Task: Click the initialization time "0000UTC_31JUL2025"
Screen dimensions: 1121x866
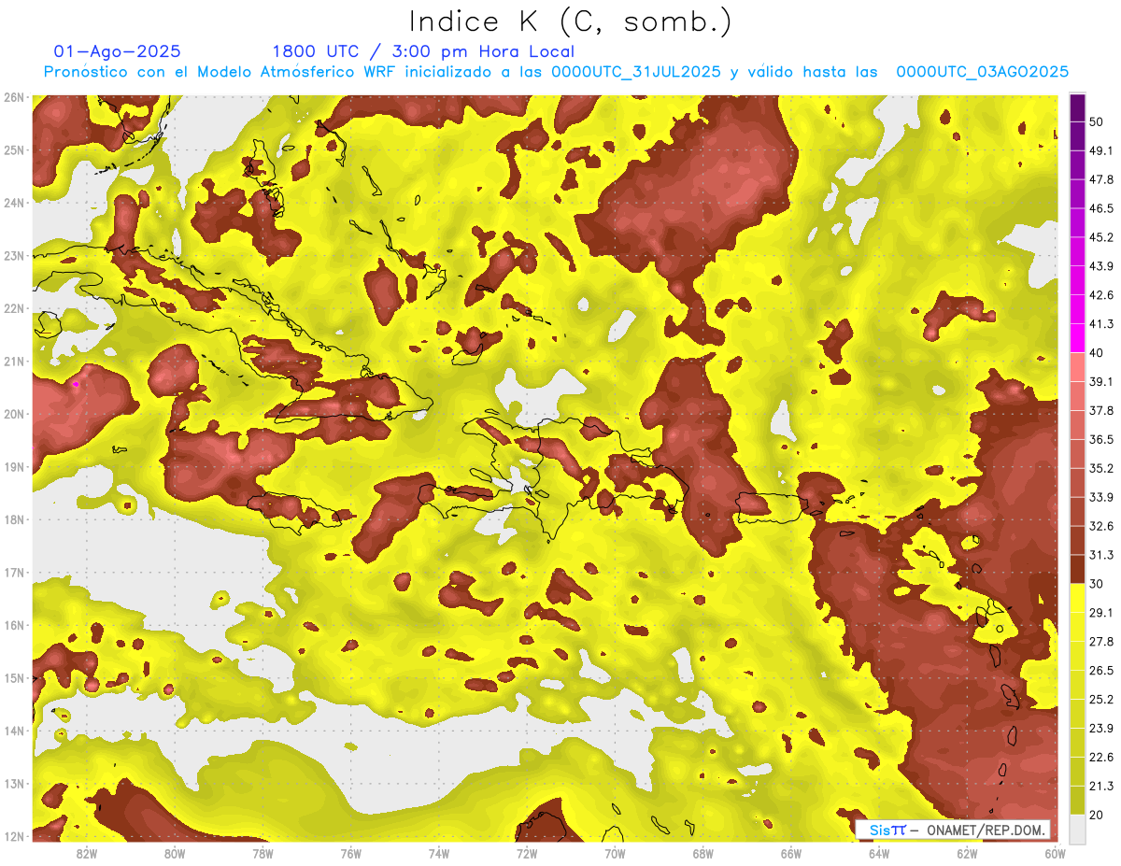Action: pyautogui.click(x=636, y=72)
